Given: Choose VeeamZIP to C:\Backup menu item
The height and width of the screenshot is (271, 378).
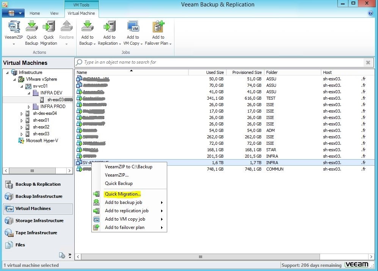Looking at the screenshot, I should tap(129, 167).
